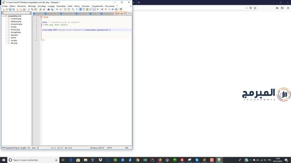This screenshot has height=163, width=291.
Task: Open the Édition menu
Action: [12, 6]
